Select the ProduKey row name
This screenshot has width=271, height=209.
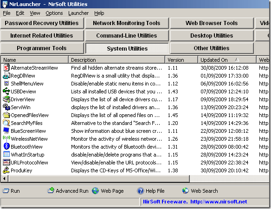pos(21,170)
